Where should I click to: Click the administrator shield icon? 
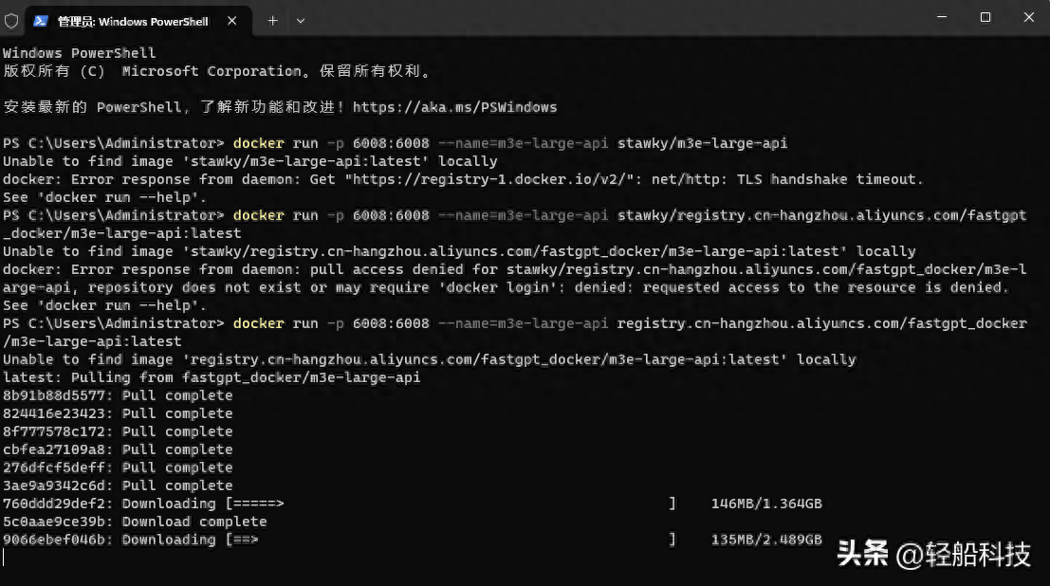11,20
